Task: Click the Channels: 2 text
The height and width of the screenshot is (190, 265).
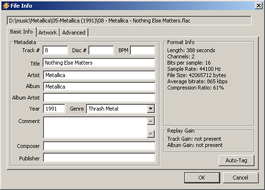Action: point(180,56)
